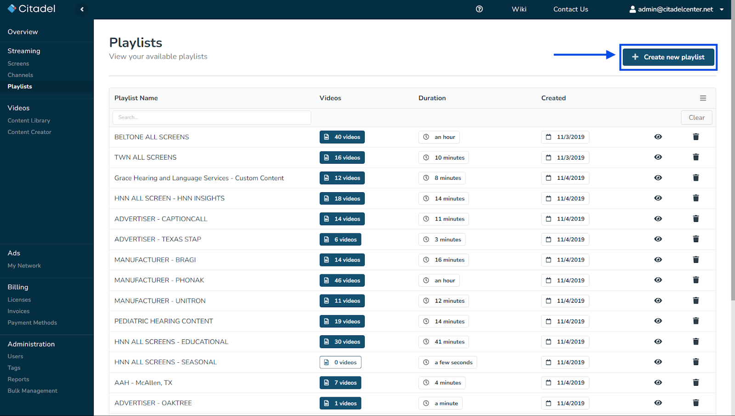
Task: Open Channels under Streaming
Action: 20,75
